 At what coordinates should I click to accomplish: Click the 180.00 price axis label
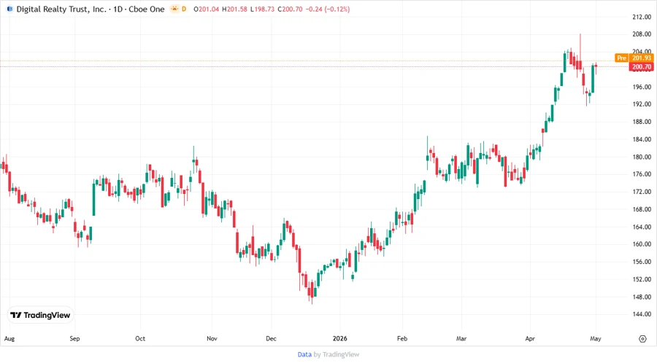pyautogui.click(x=642, y=157)
